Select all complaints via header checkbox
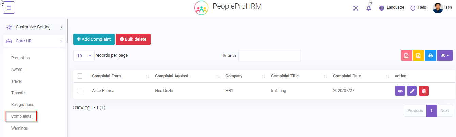 [80, 76]
